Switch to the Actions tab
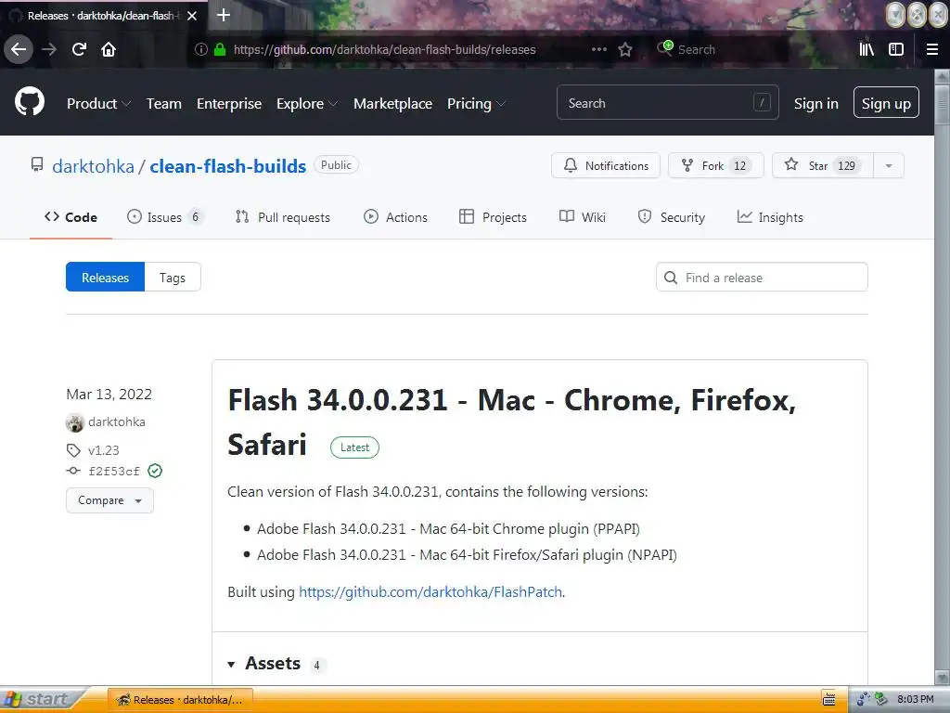Image resolution: width=950 pixels, height=713 pixels. coord(395,217)
